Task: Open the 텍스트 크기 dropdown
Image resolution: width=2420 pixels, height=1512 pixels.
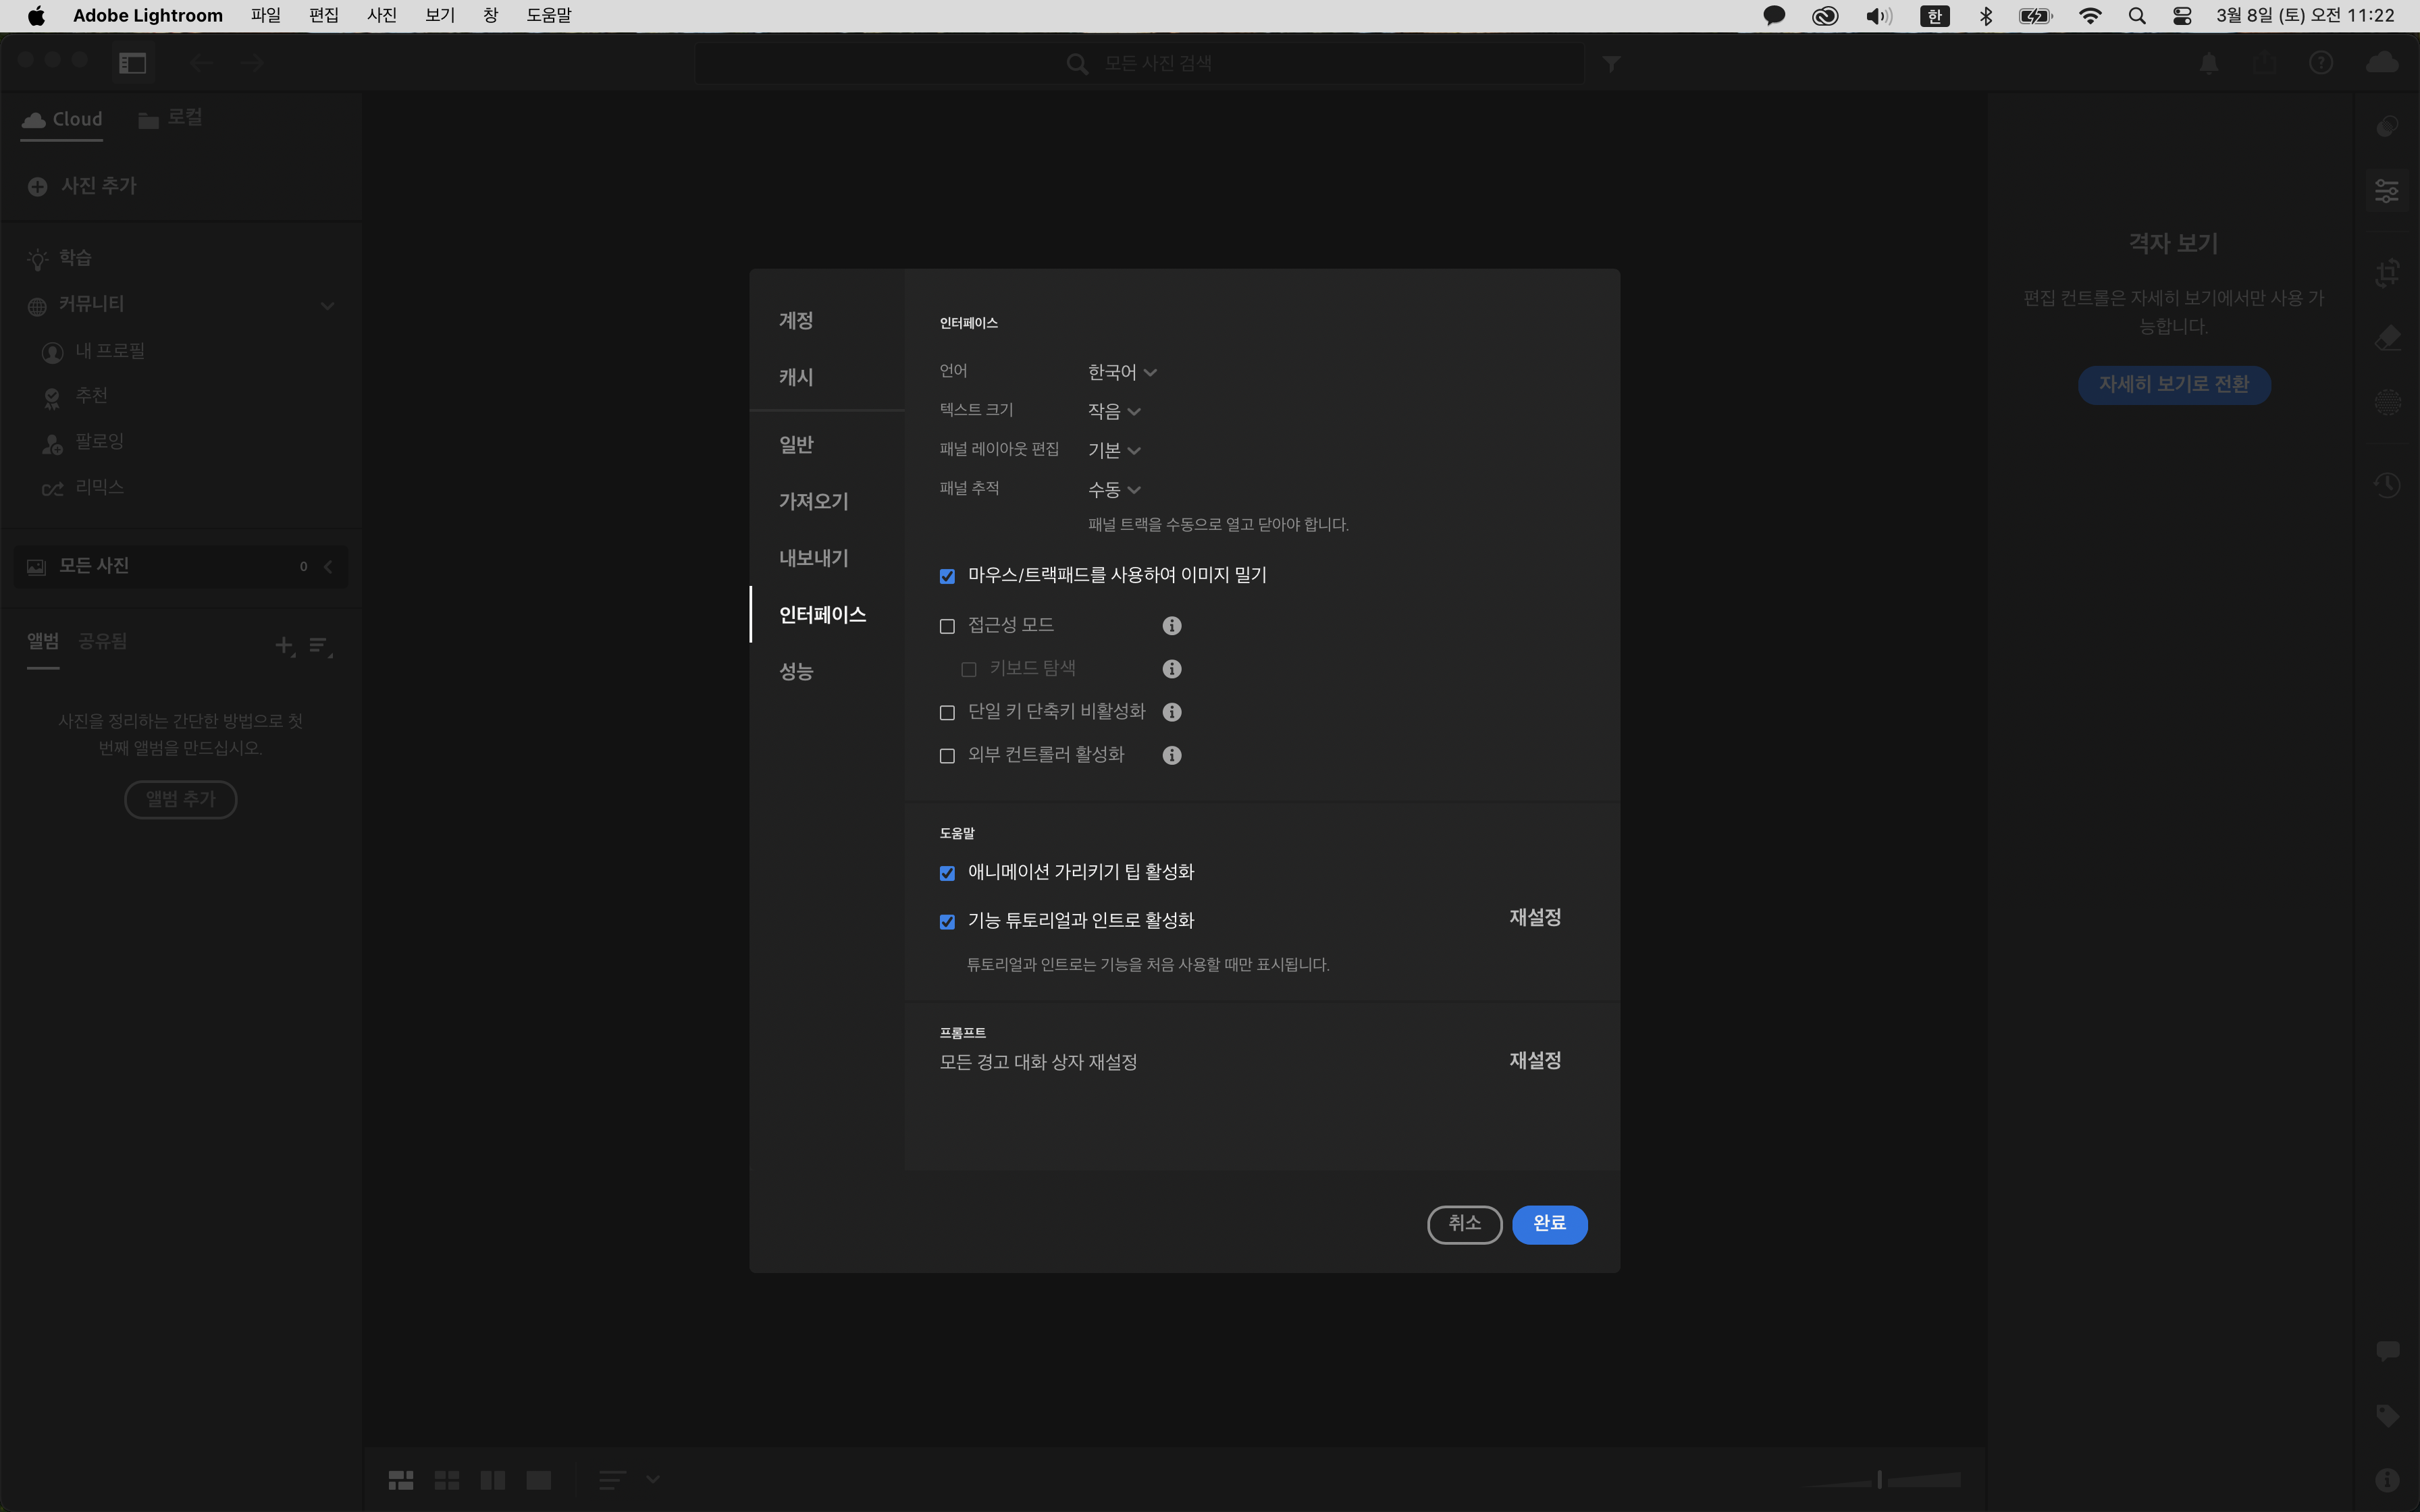Action: [1113, 411]
